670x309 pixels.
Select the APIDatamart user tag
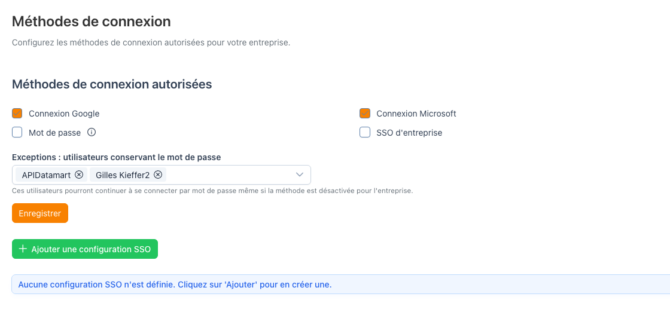coord(47,175)
